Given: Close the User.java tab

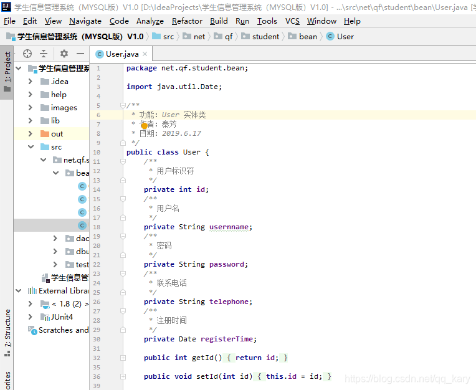Looking at the screenshot, I should click(x=145, y=54).
